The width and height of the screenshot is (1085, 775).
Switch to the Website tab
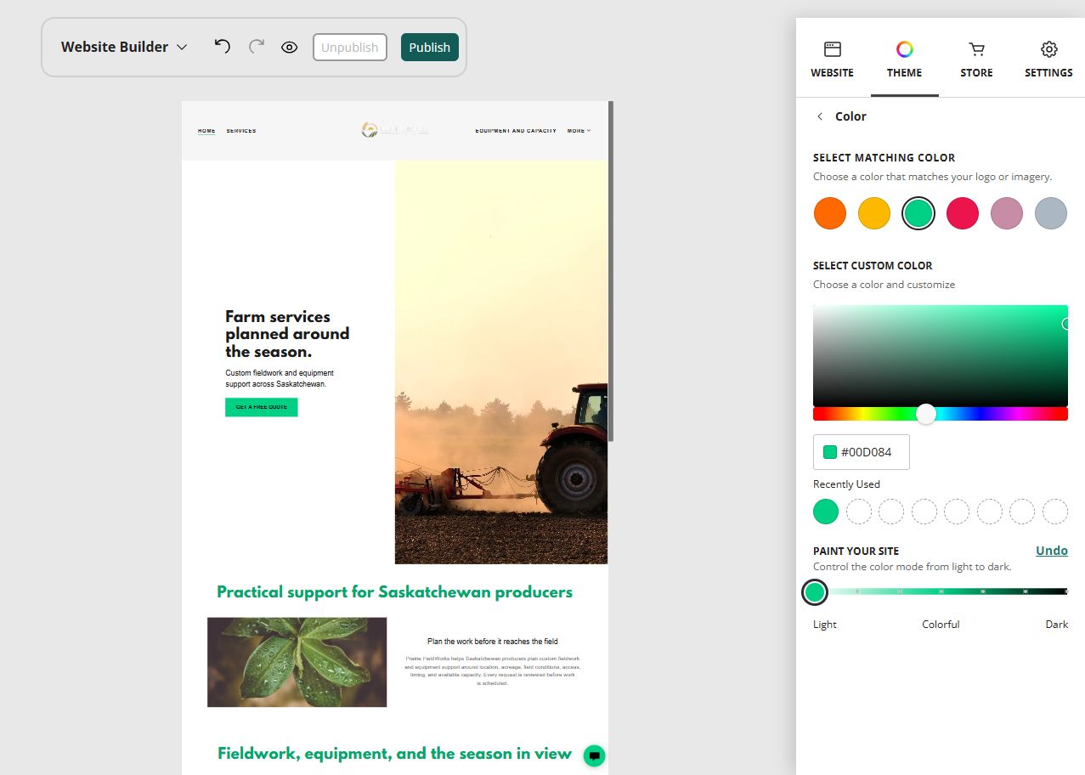point(833,59)
